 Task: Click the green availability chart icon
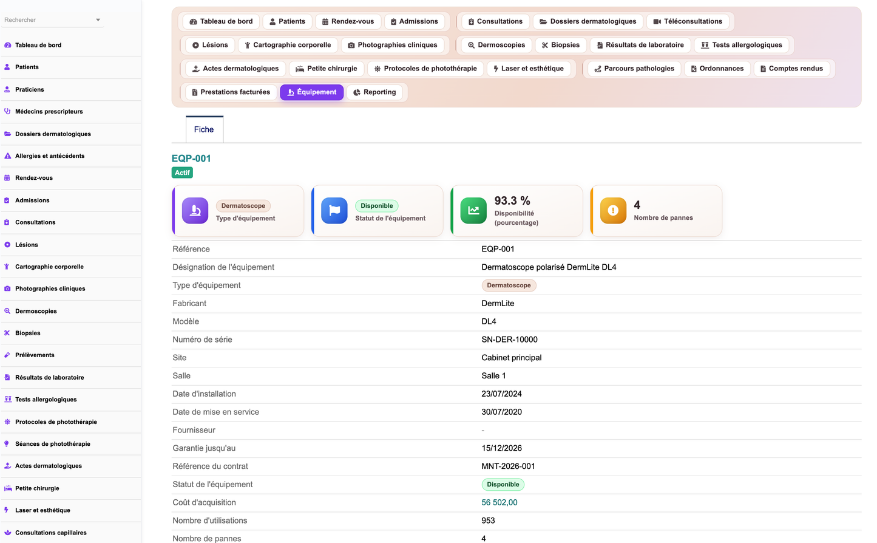[x=473, y=211]
